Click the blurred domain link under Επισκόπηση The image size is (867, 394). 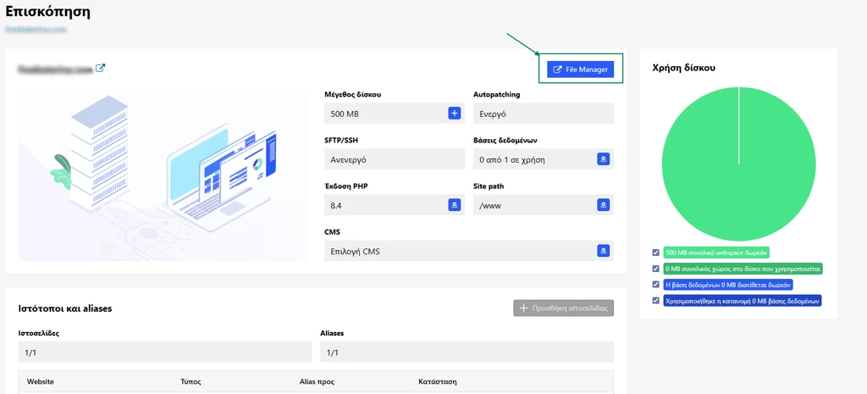(x=36, y=30)
